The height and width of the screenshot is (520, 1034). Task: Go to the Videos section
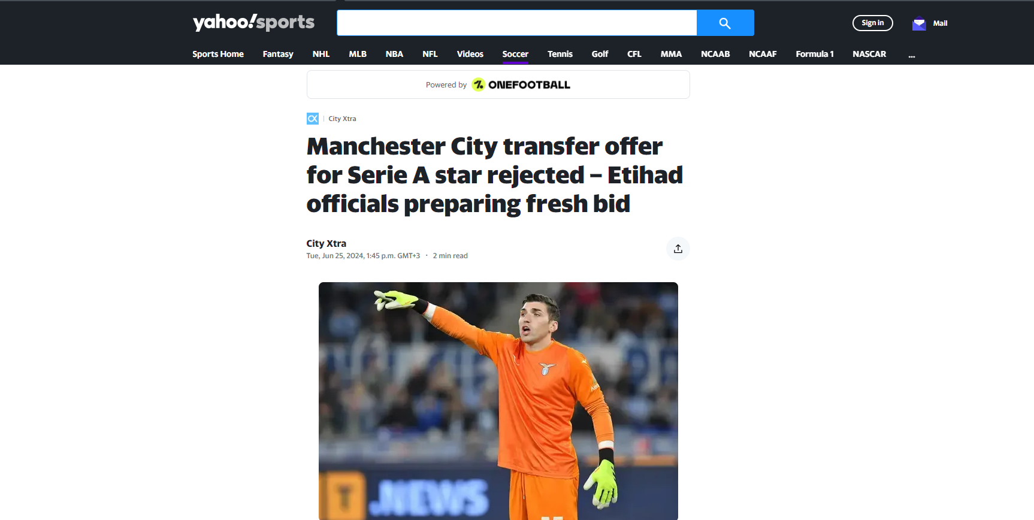[470, 54]
